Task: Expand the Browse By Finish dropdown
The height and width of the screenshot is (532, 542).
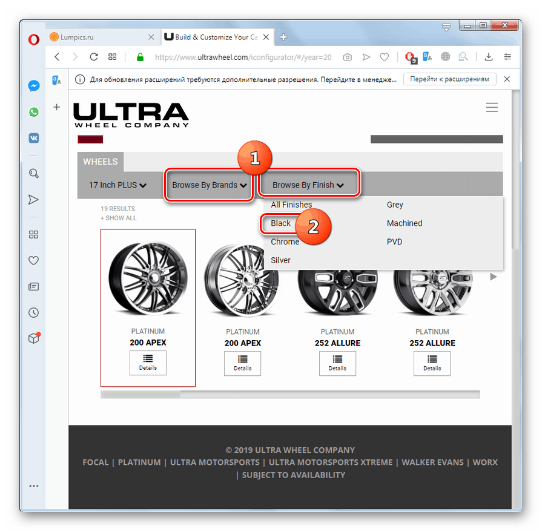Action: click(x=308, y=185)
